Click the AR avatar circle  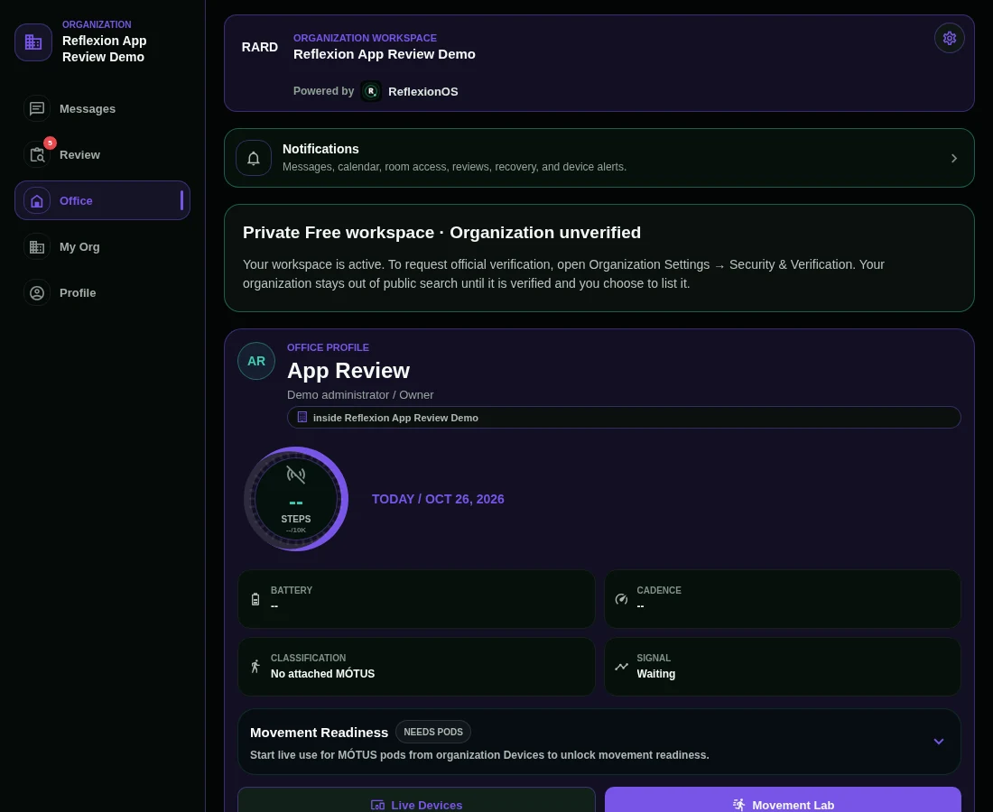(255, 361)
